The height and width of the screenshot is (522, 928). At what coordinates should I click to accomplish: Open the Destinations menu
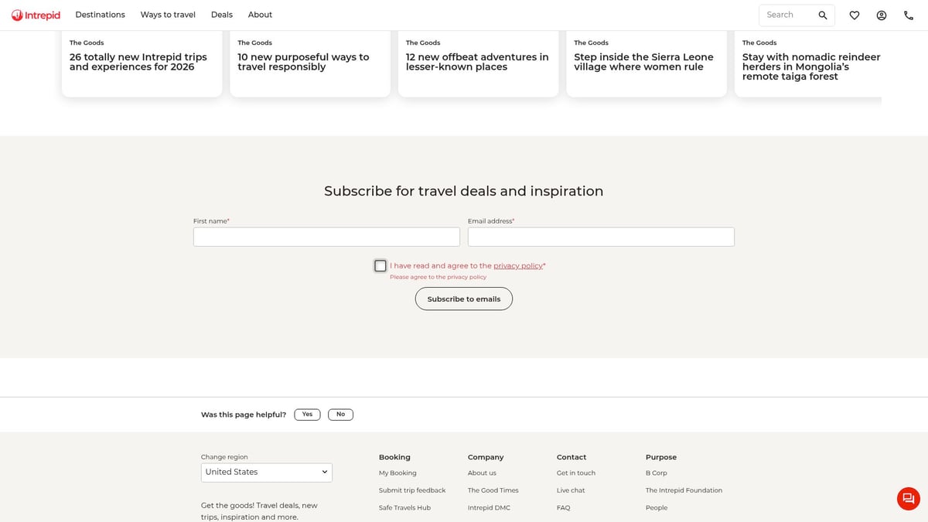[x=100, y=15]
